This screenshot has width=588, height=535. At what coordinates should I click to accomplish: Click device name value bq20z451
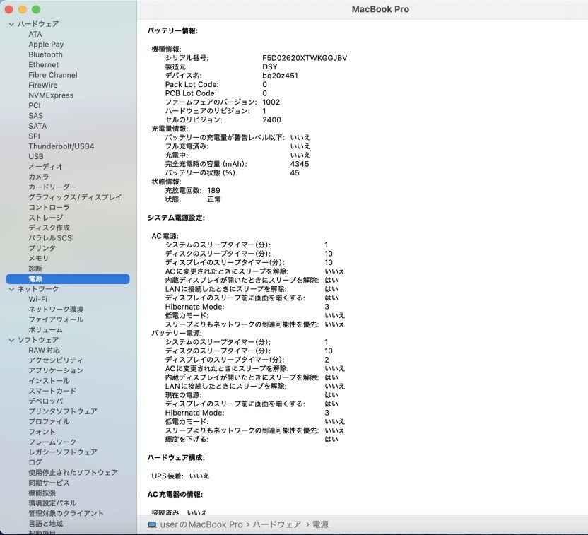tap(280, 76)
